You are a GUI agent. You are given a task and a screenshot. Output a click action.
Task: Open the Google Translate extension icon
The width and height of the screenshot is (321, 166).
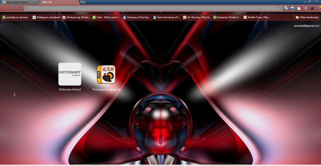(x=286, y=8)
